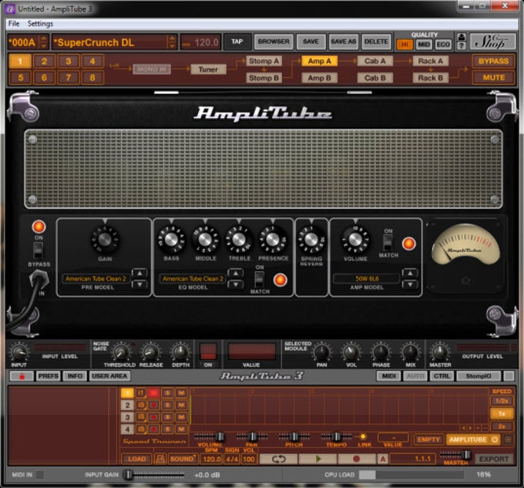Click the BROWSER button
Image resolution: width=524 pixels, height=488 pixels.
coord(274,42)
